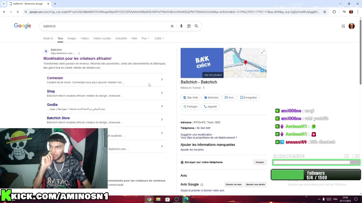Open OBS Studio from the taskbar
Image resolution: width=362 pixels, height=203 pixels.
point(177,199)
